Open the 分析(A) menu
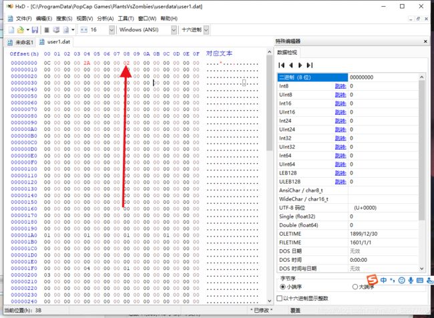Image resolution: width=434 pixels, height=318 pixels. point(105,19)
